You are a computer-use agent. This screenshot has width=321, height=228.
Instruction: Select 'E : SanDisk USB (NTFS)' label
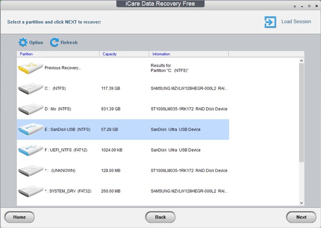pos(67,129)
